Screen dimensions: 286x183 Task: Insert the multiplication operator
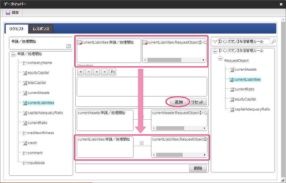[97, 72]
